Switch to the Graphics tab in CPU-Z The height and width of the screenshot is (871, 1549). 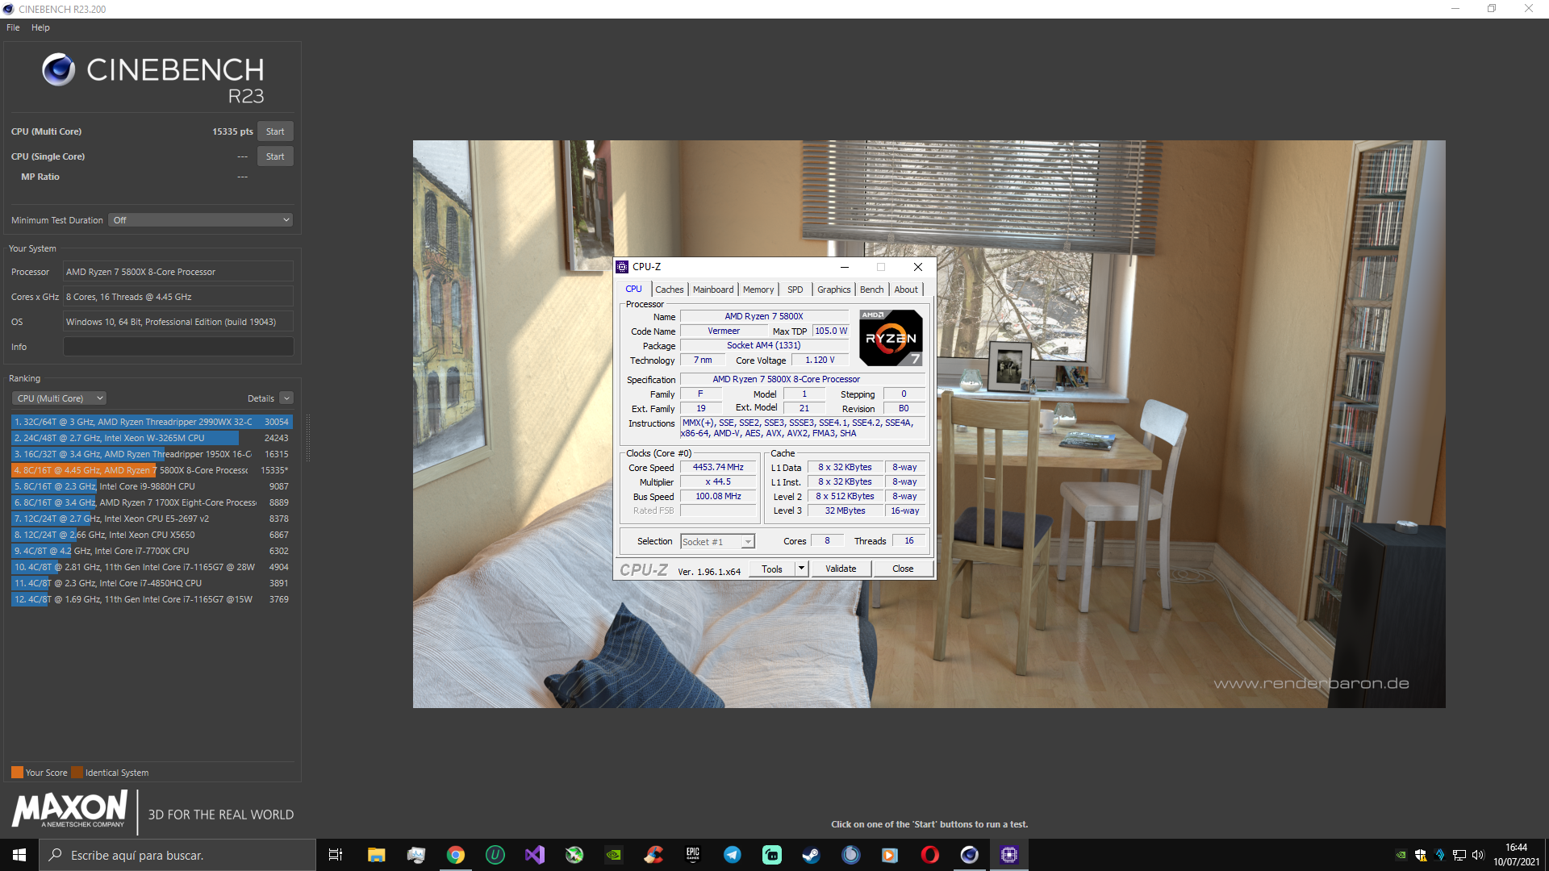(x=833, y=290)
